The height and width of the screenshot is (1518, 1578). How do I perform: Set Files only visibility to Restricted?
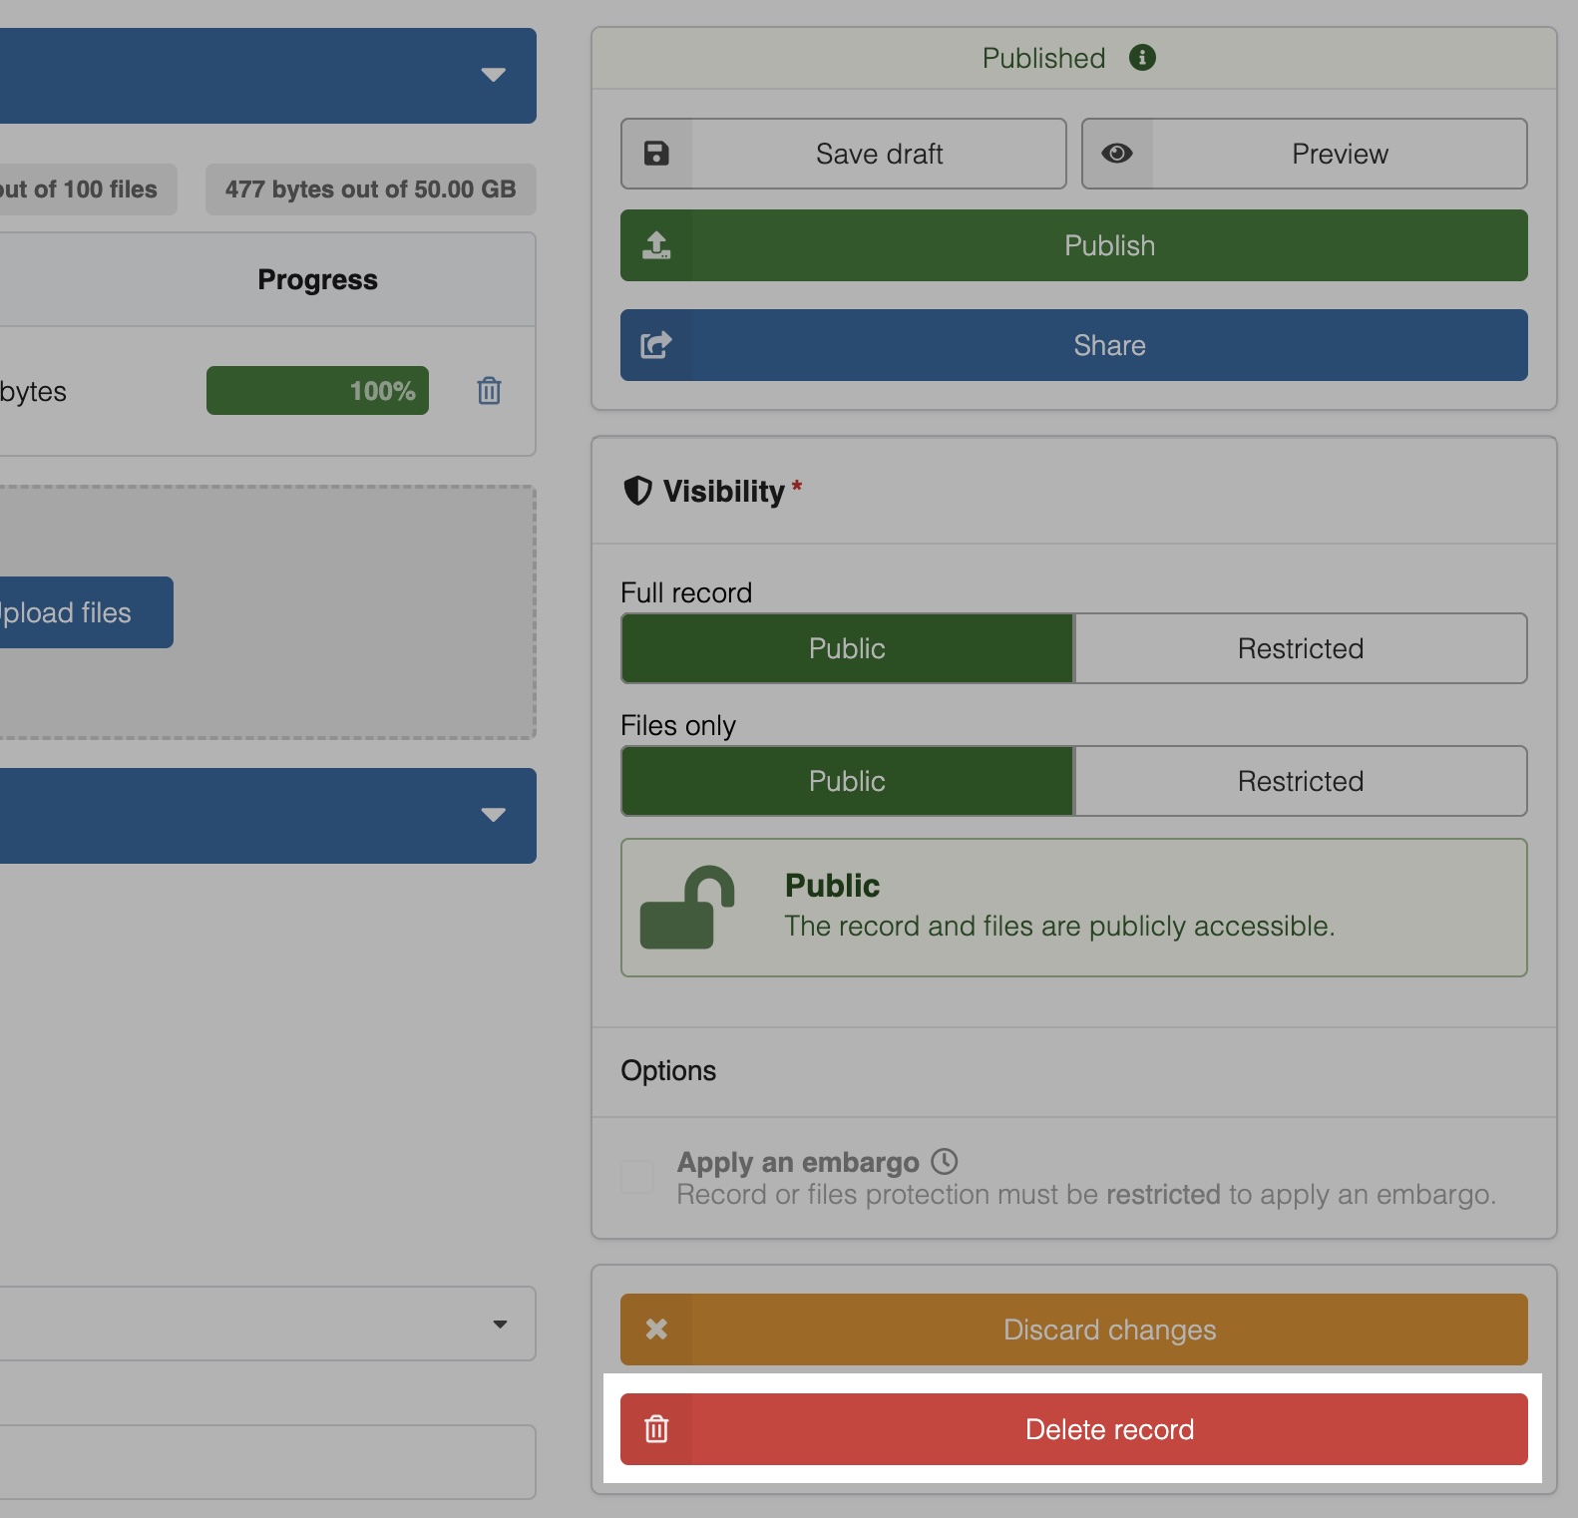click(1300, 781)
